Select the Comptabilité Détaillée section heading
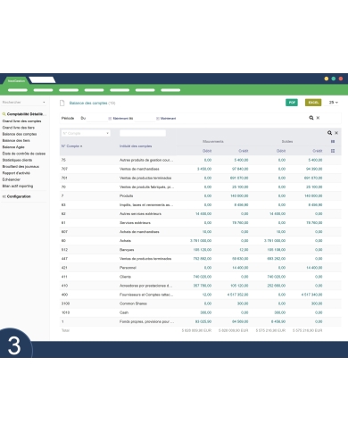This screenshot has width=348, height=432. tap(26, 114)
